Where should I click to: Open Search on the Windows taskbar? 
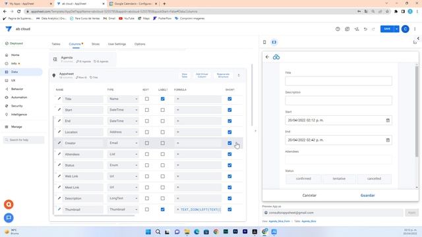pyautogui.click(x=158, y=232)
